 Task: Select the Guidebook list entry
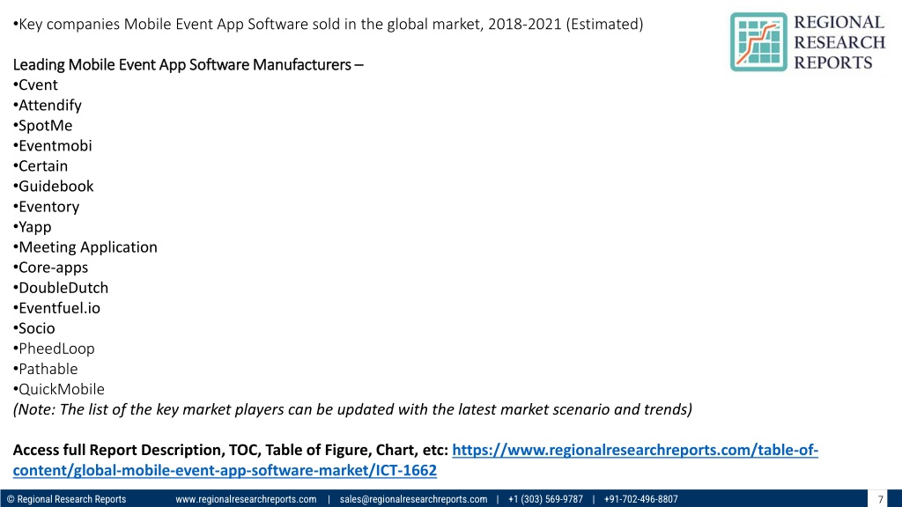53,187
